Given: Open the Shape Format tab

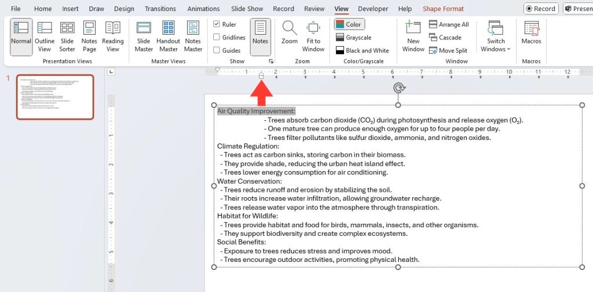Looking at the screenshot, I should (x=443, y=9).
